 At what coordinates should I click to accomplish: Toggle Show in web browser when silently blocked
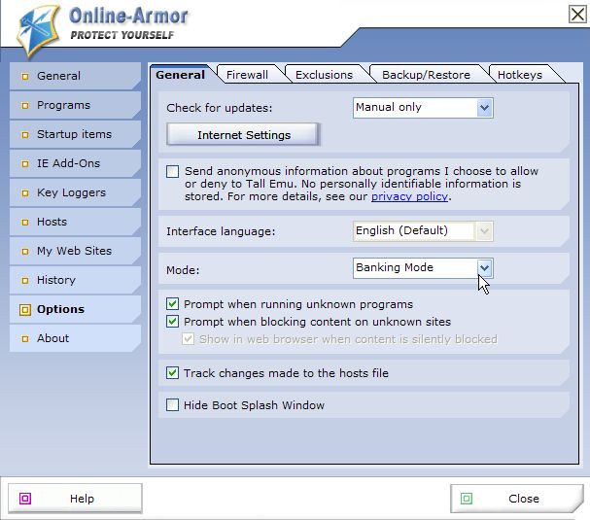[x=189, y=339]
